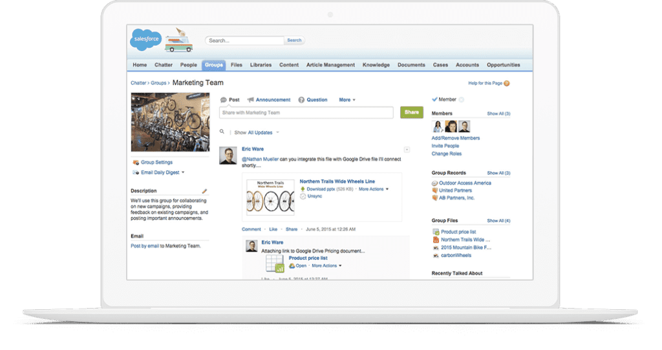Click the Group Settings icon
The image size is (662, 350).
[135, 163]
